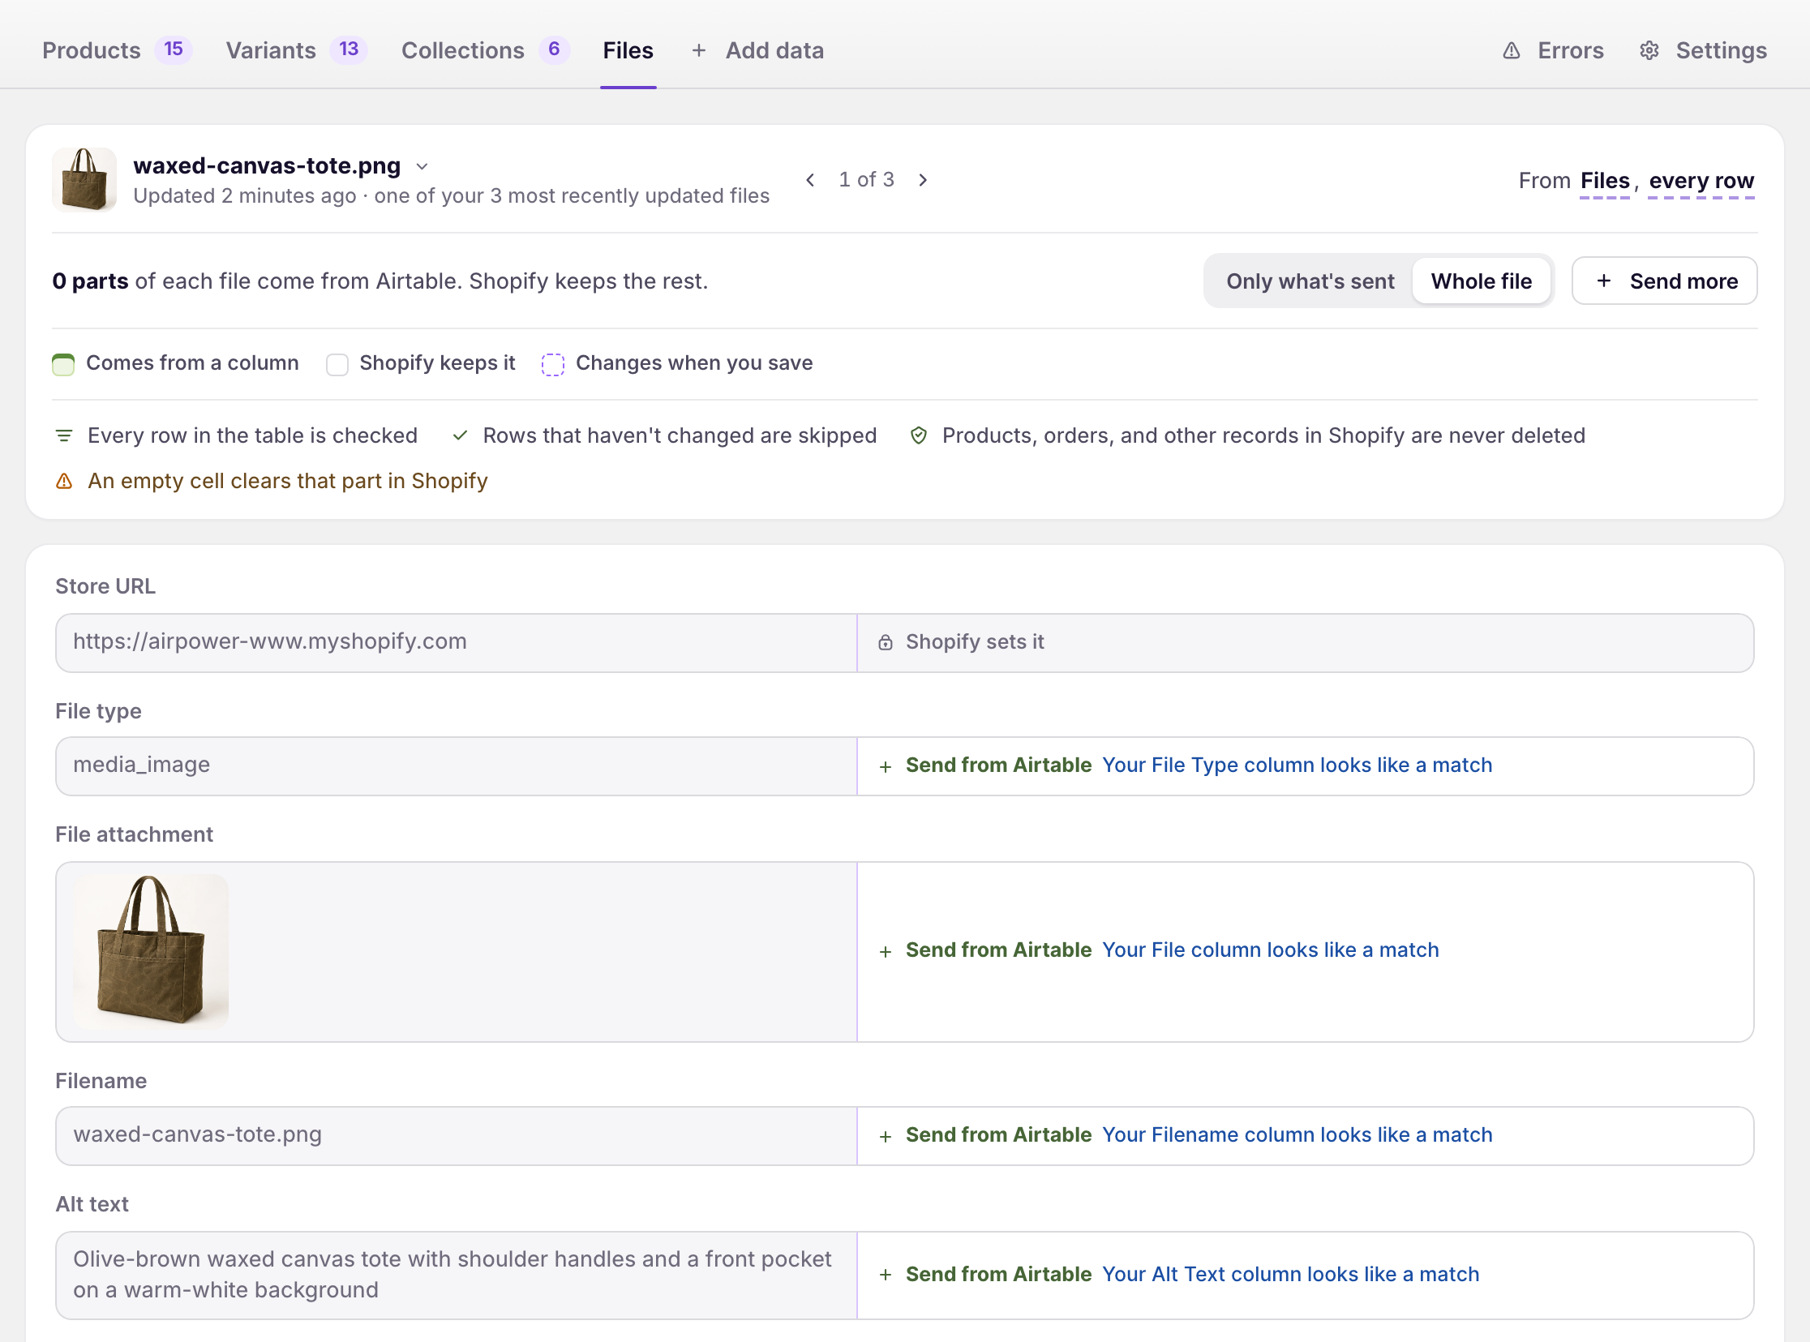
Task: Click the plus icon in File type row
Action: pyautogui.click(x=886, y=767)
